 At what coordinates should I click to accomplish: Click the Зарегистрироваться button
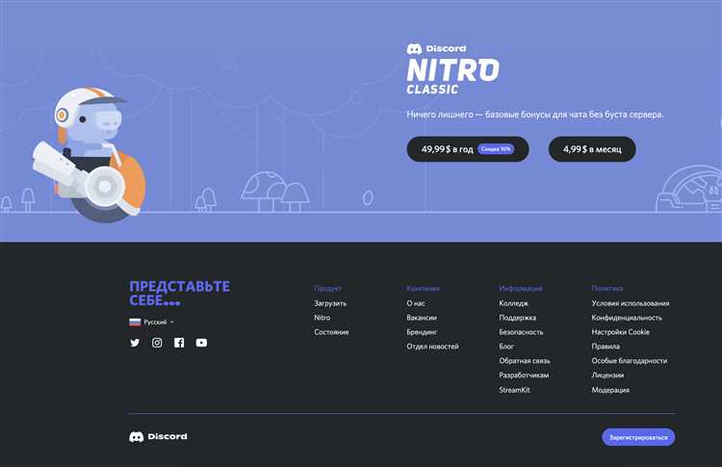pyautogui.click(x=638, y=437)
